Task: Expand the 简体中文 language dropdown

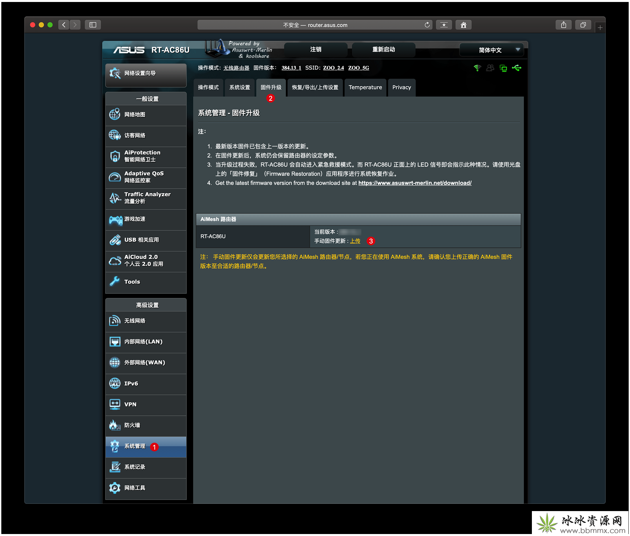Action: point(492,50)
